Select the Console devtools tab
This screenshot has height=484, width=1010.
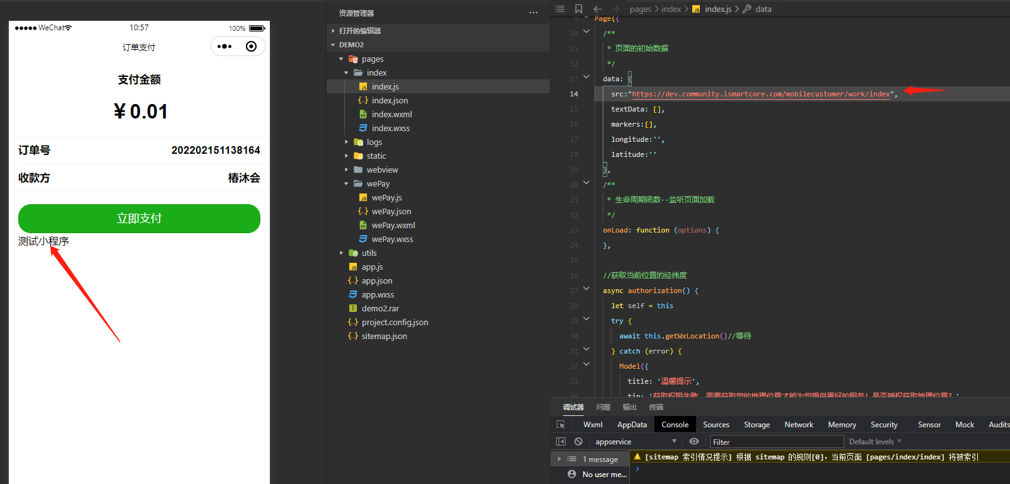pyautogui.click(x=675, y=425)
